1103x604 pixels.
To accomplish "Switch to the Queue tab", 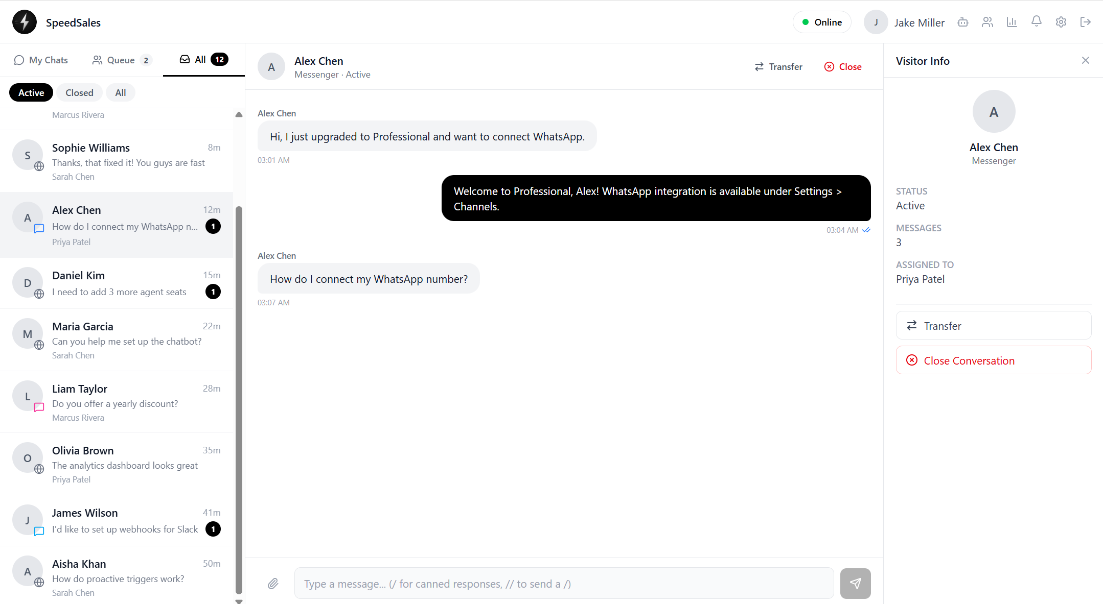I will [x=122, y=60].
